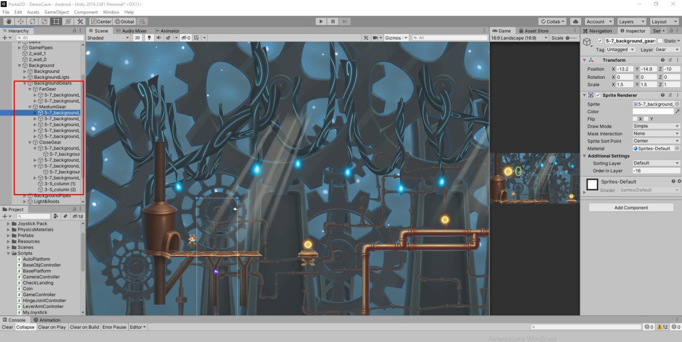682x342 pixels.
Task: Toggle Sprite Renderer enabled checkbox
Action: (598, 95)
